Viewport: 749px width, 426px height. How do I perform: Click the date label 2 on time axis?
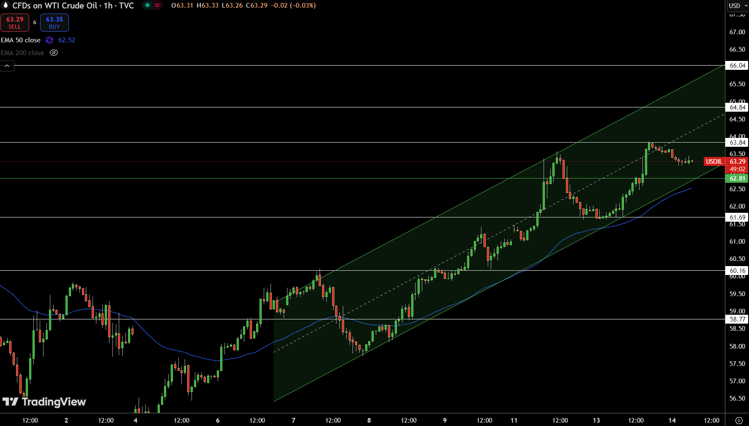66,421
